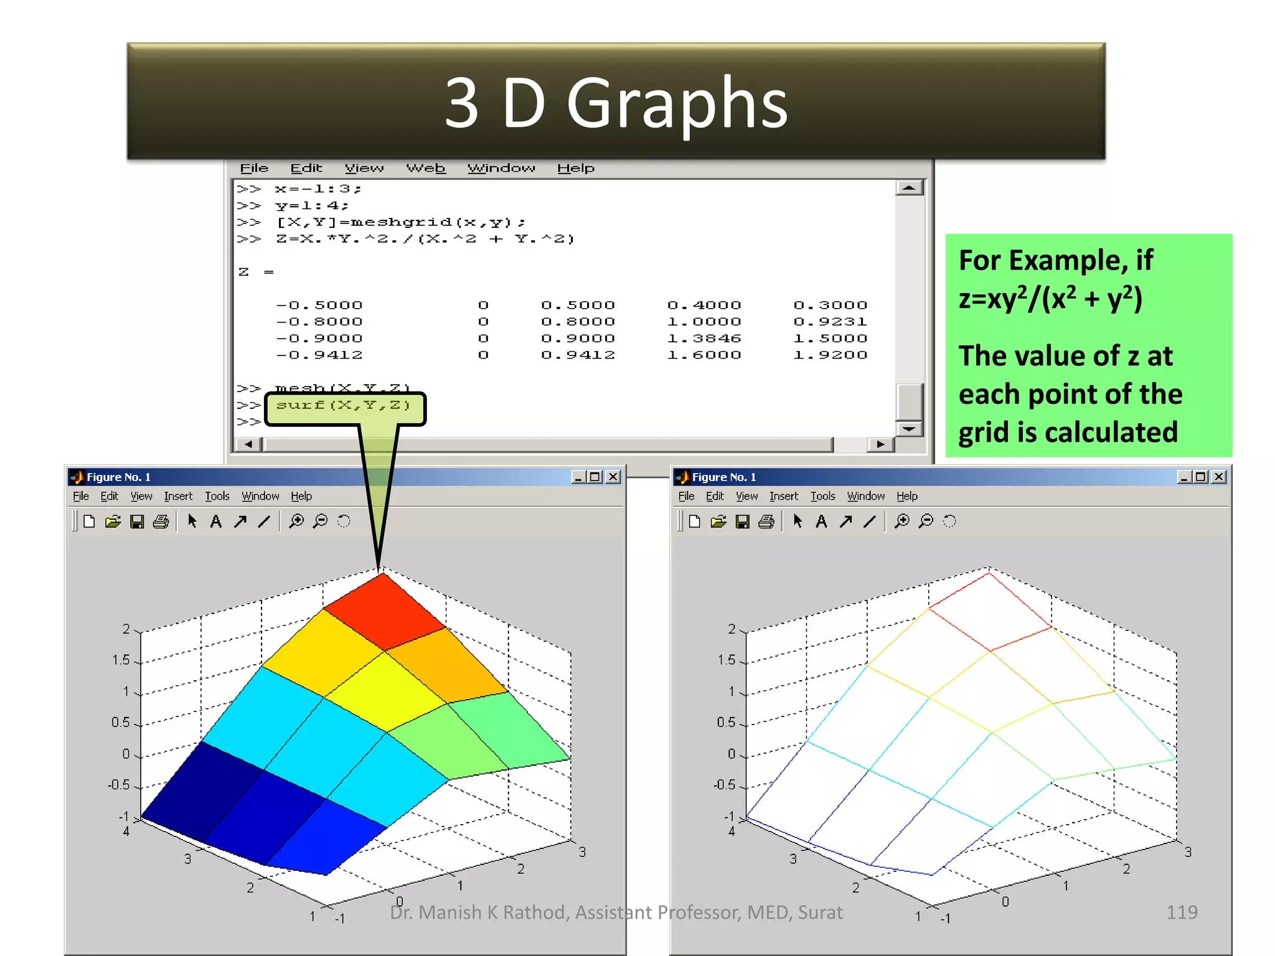Minimize the left Figure No. 1 window

click(579, 477)
